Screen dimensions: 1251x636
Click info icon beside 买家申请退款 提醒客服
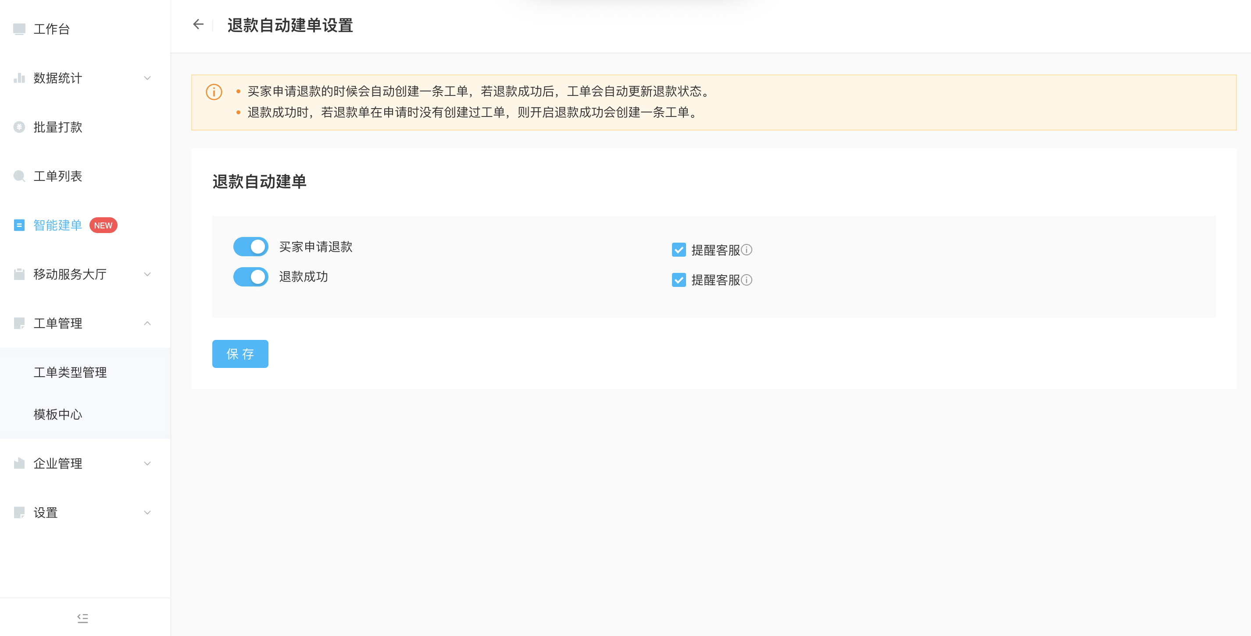pyautogui.click(x=747, y=250)
